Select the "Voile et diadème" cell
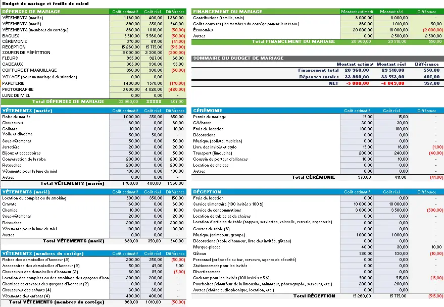The height and width of the screenshot is (307, 444). (17, 134)
